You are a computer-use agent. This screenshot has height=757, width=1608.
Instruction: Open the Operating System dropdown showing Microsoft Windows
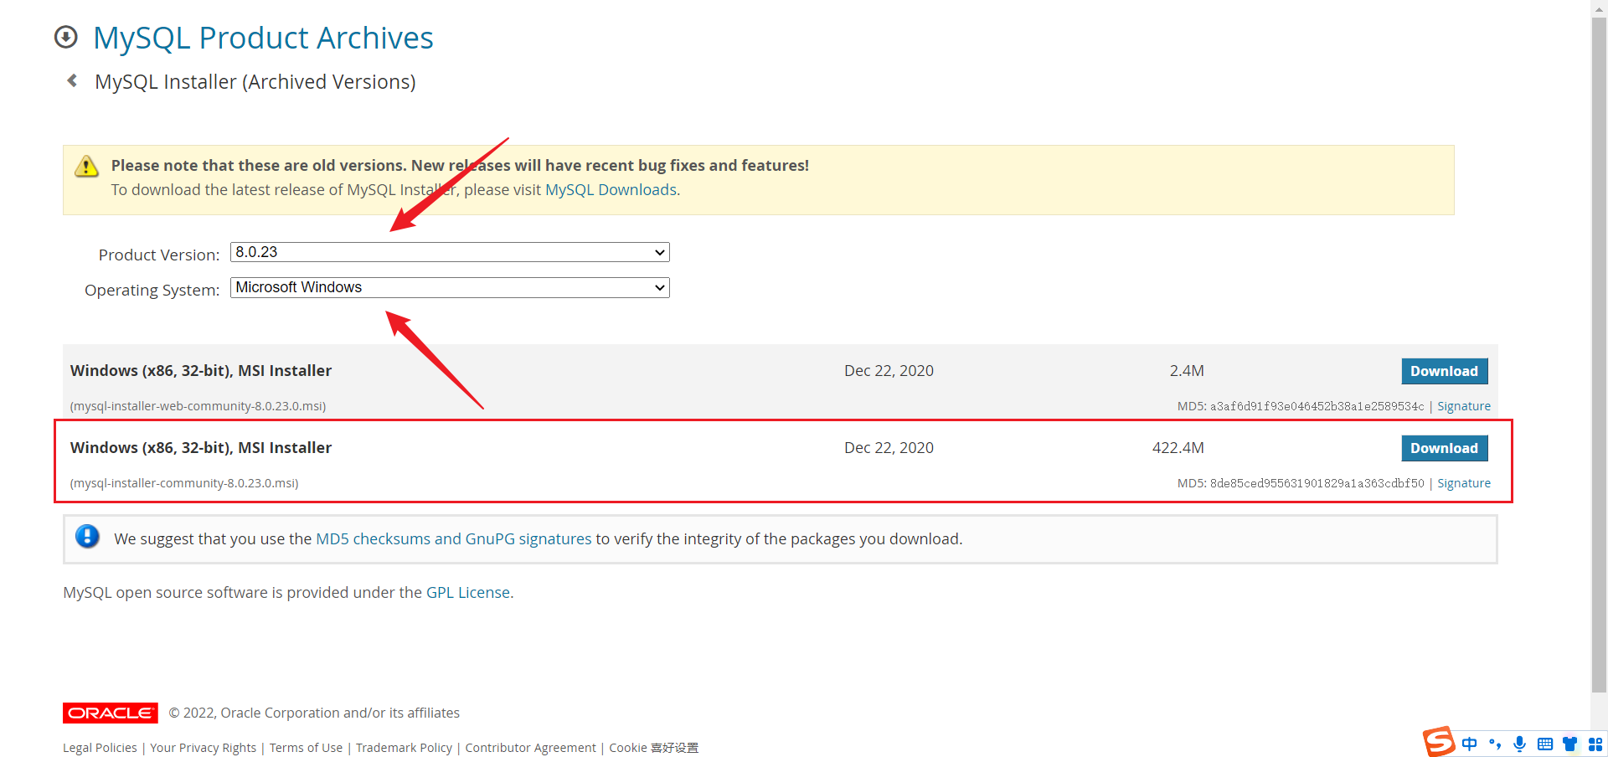tap(450, 287)
